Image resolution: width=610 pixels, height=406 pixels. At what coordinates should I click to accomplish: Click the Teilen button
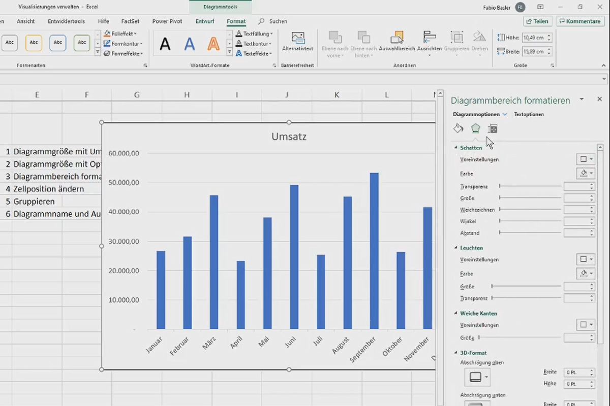click(538, 21)
